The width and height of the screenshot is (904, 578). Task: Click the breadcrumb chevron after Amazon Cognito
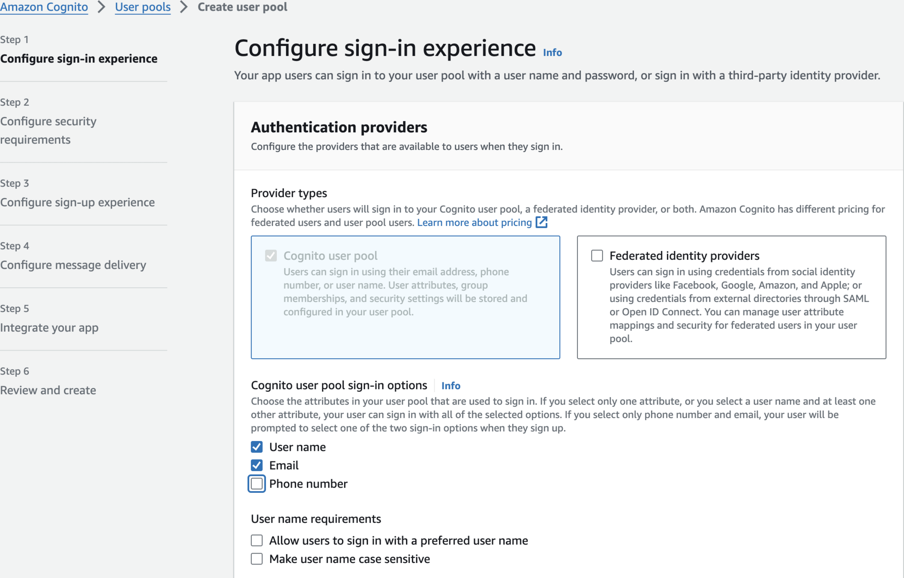tap(102, 7)
